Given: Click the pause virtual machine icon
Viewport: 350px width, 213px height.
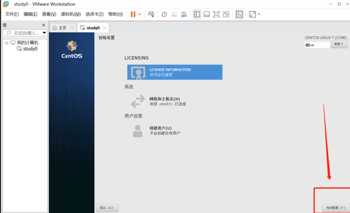Looking at the screenshot, I should point(133,14).
